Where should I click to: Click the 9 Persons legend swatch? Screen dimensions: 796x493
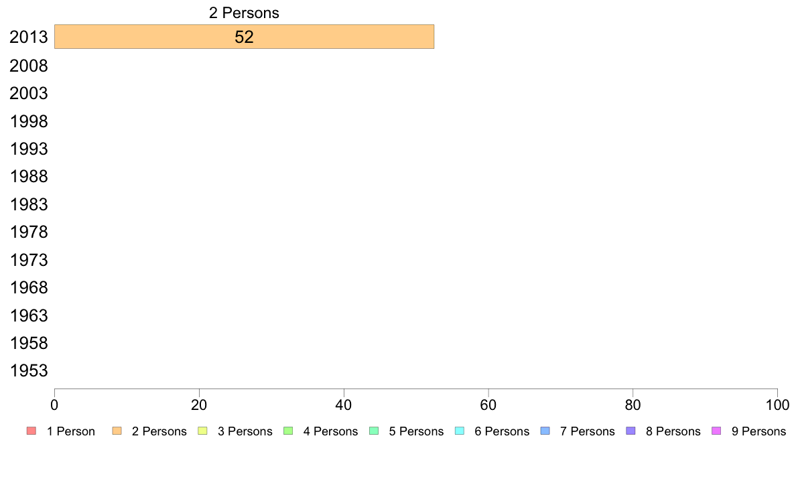click(716, 431)
